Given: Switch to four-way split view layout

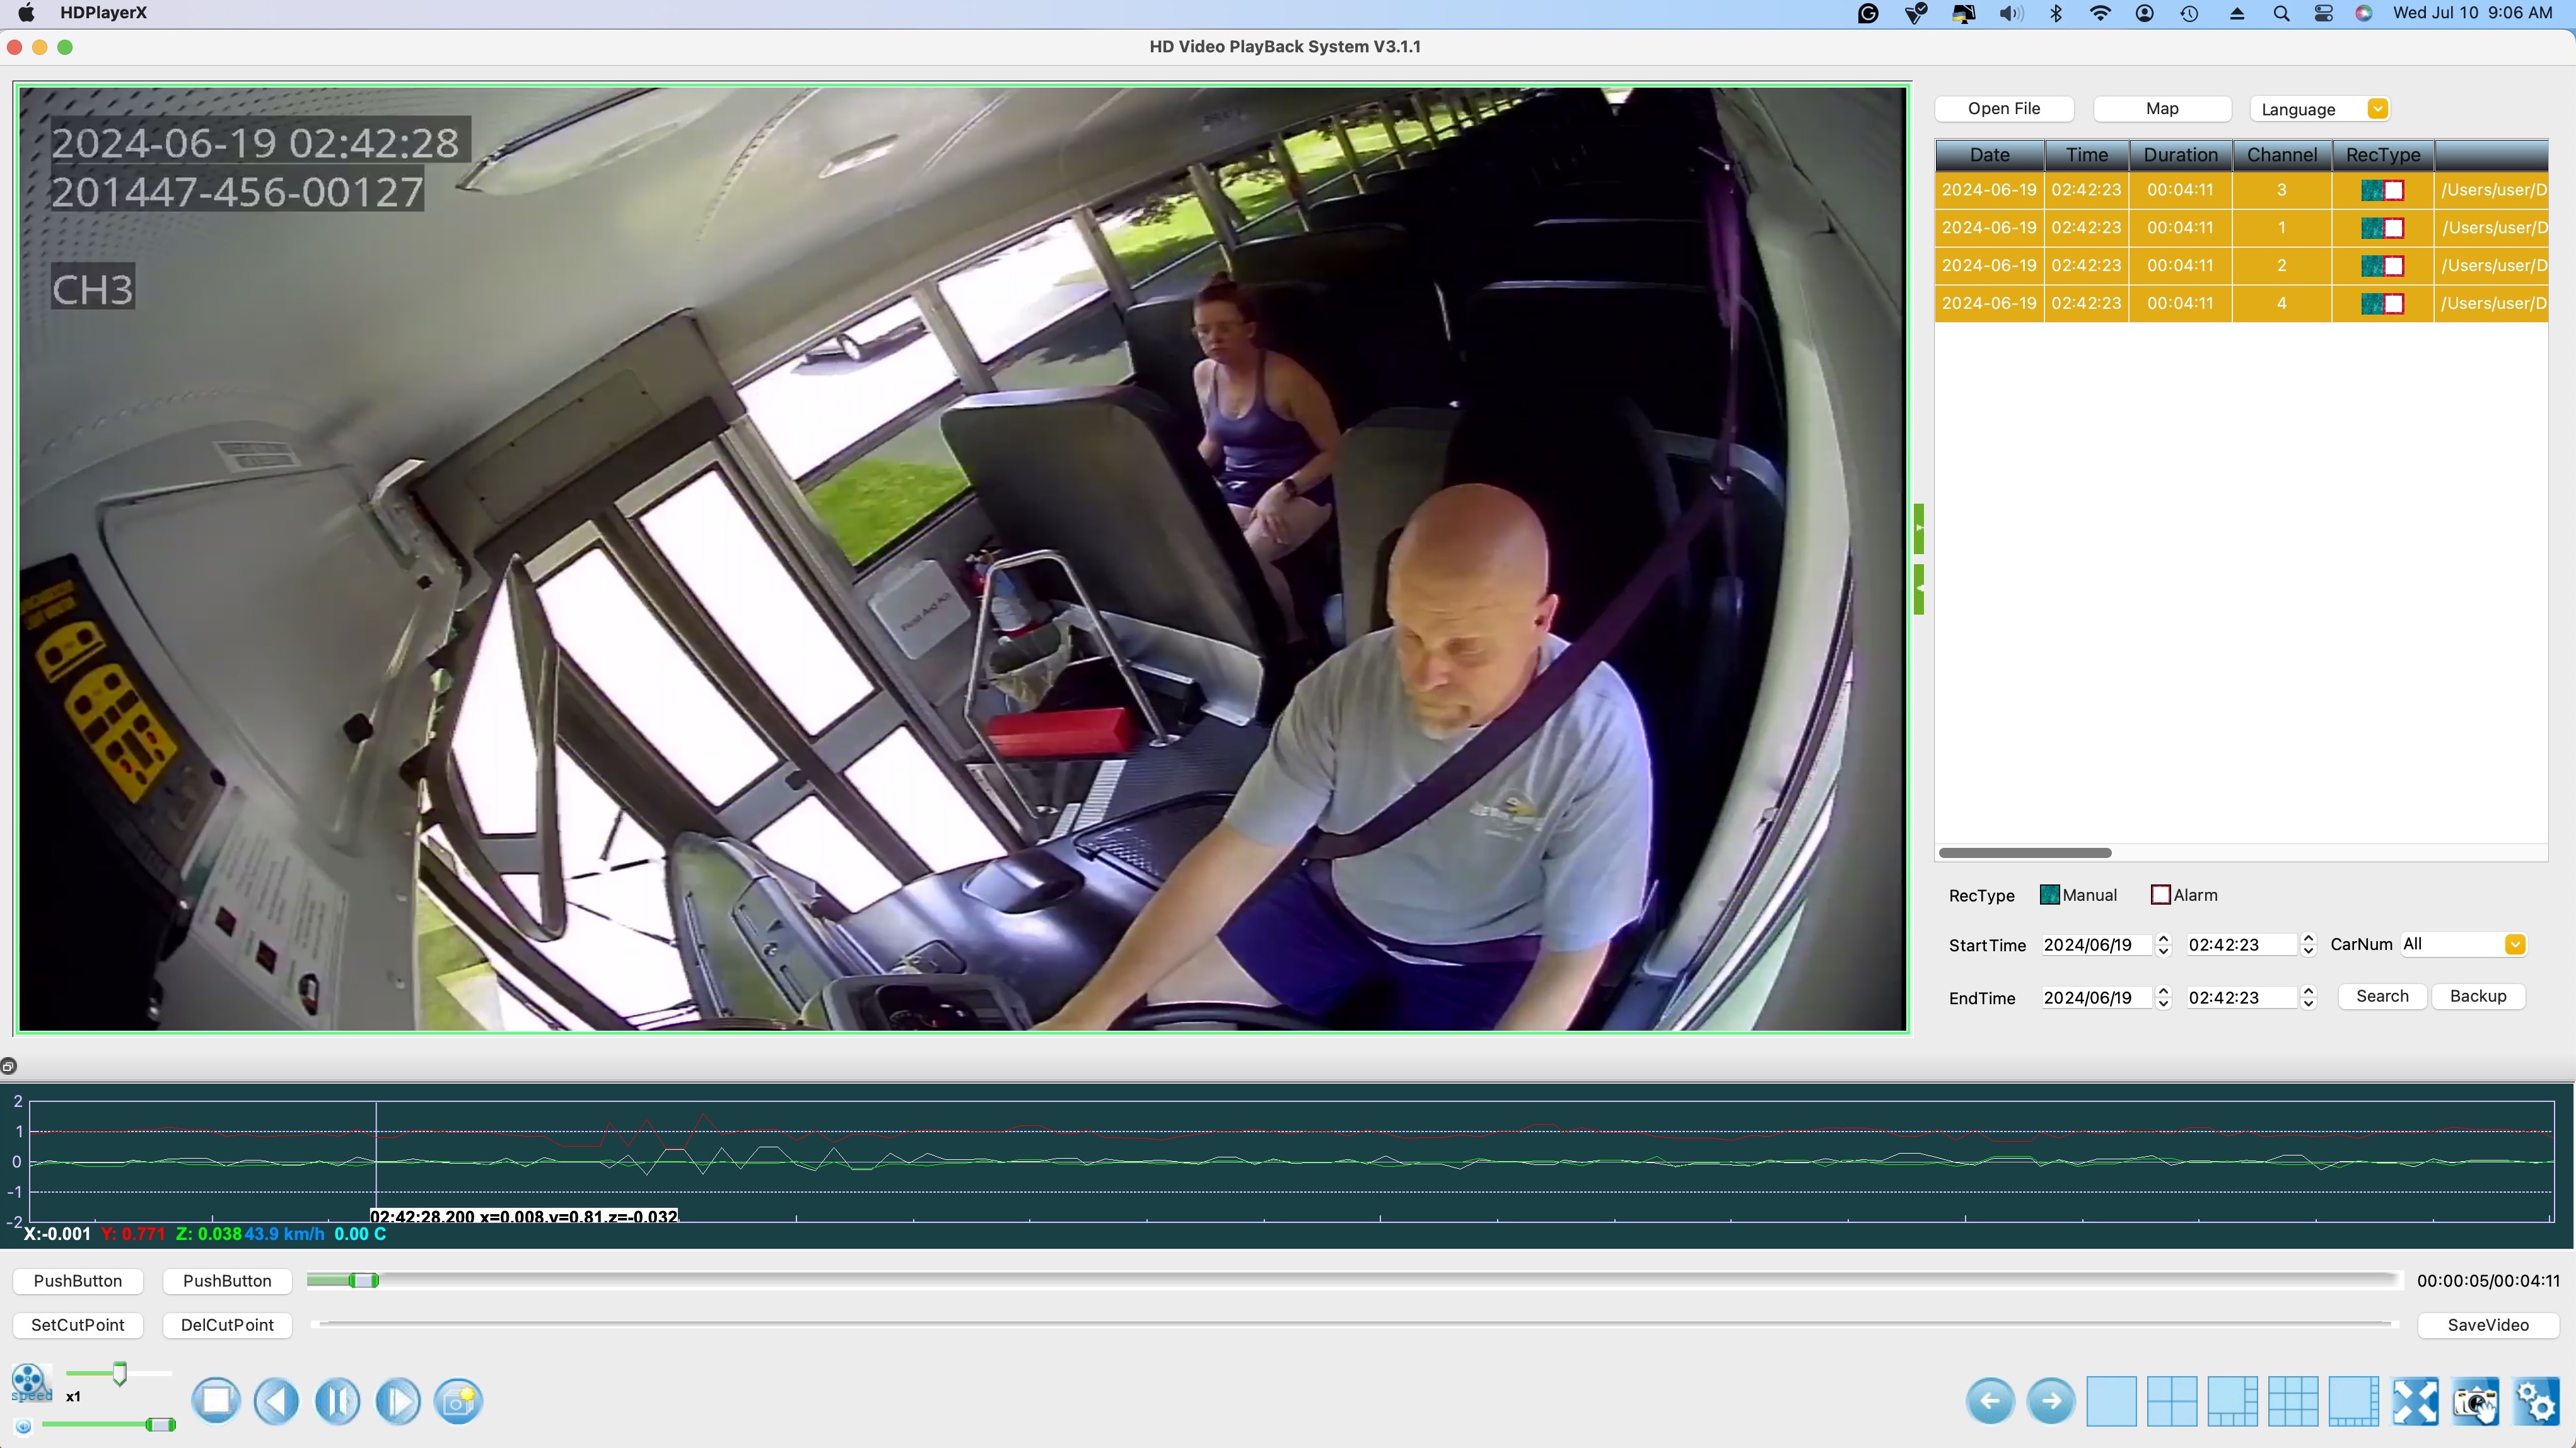Looking at the screenshot, I should pos(2172,1400).
